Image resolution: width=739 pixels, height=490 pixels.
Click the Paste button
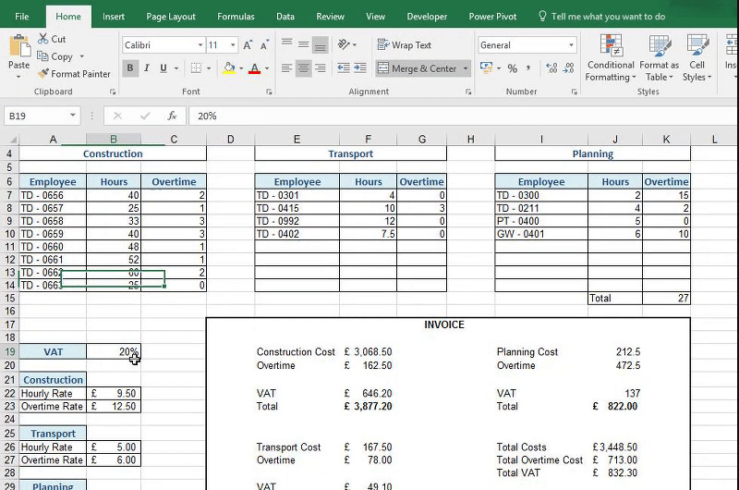(x=18, y=54)
